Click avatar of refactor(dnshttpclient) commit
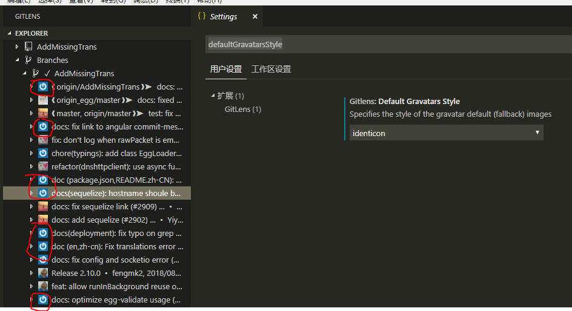Viewport: 572px width, 311px height. pos(43,166)
